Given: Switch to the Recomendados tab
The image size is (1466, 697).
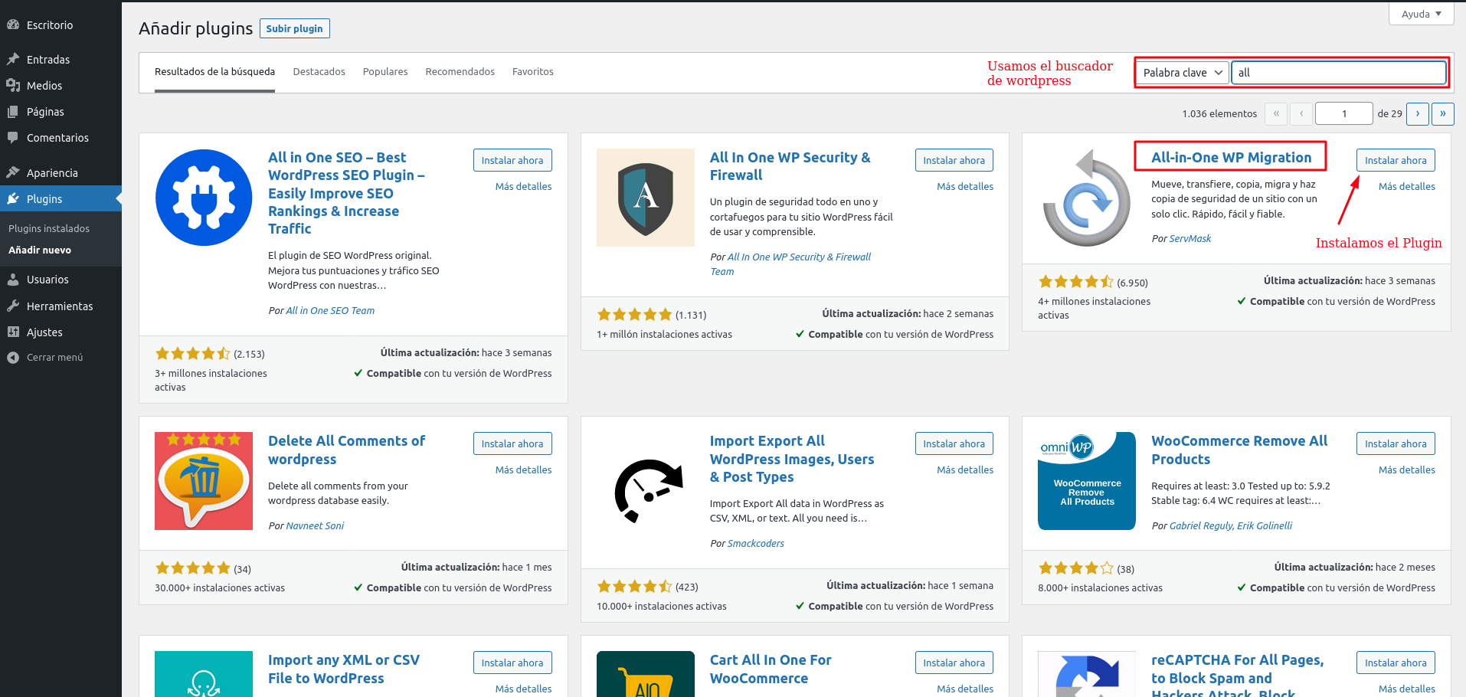Looking at the screenshot, I should [460, 72].
